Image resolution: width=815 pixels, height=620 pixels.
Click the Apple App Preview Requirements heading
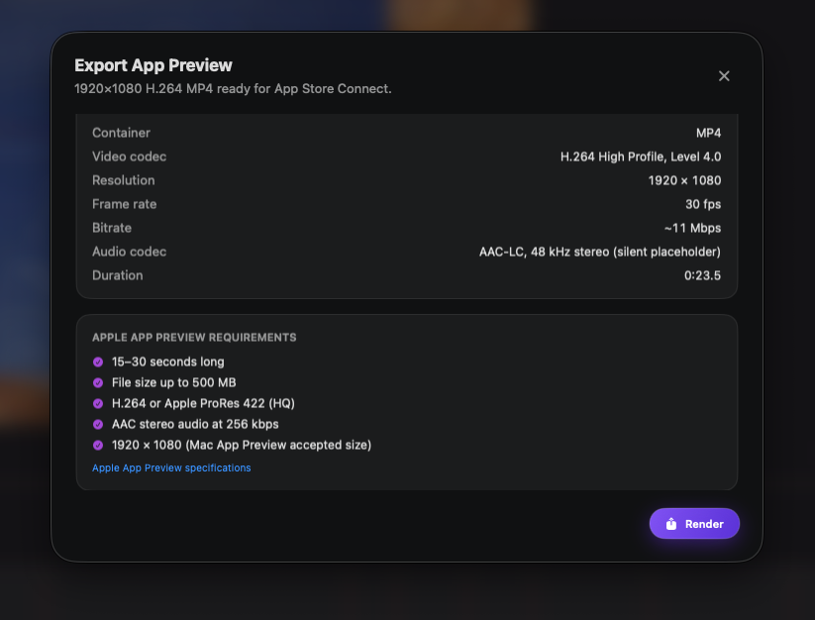click(194, 338)
